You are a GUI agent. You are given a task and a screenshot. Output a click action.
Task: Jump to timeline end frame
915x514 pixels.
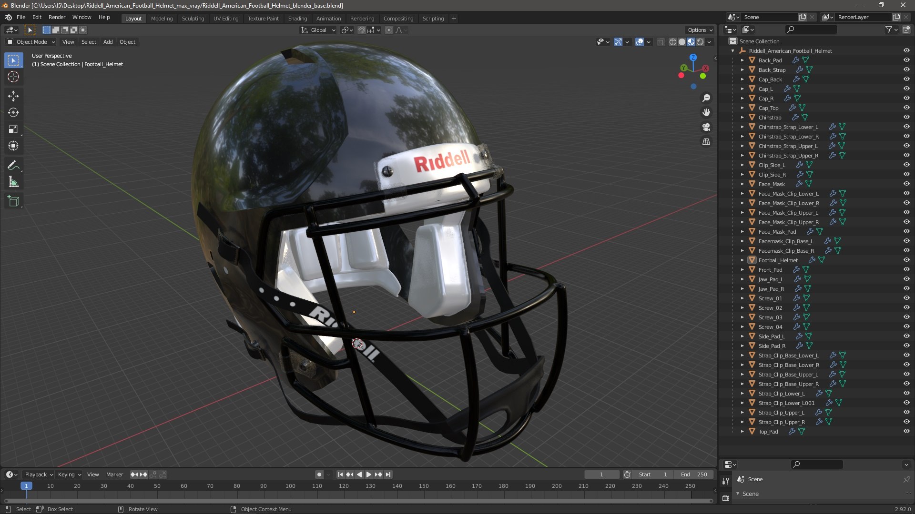point(388,474)
